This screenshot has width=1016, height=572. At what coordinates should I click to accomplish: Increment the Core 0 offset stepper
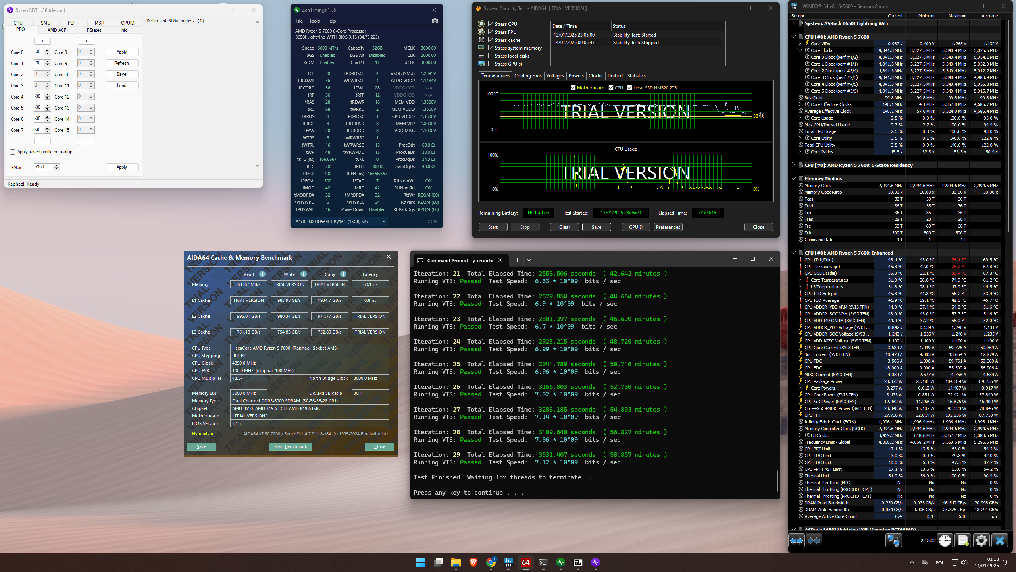[x=48, y=50]
